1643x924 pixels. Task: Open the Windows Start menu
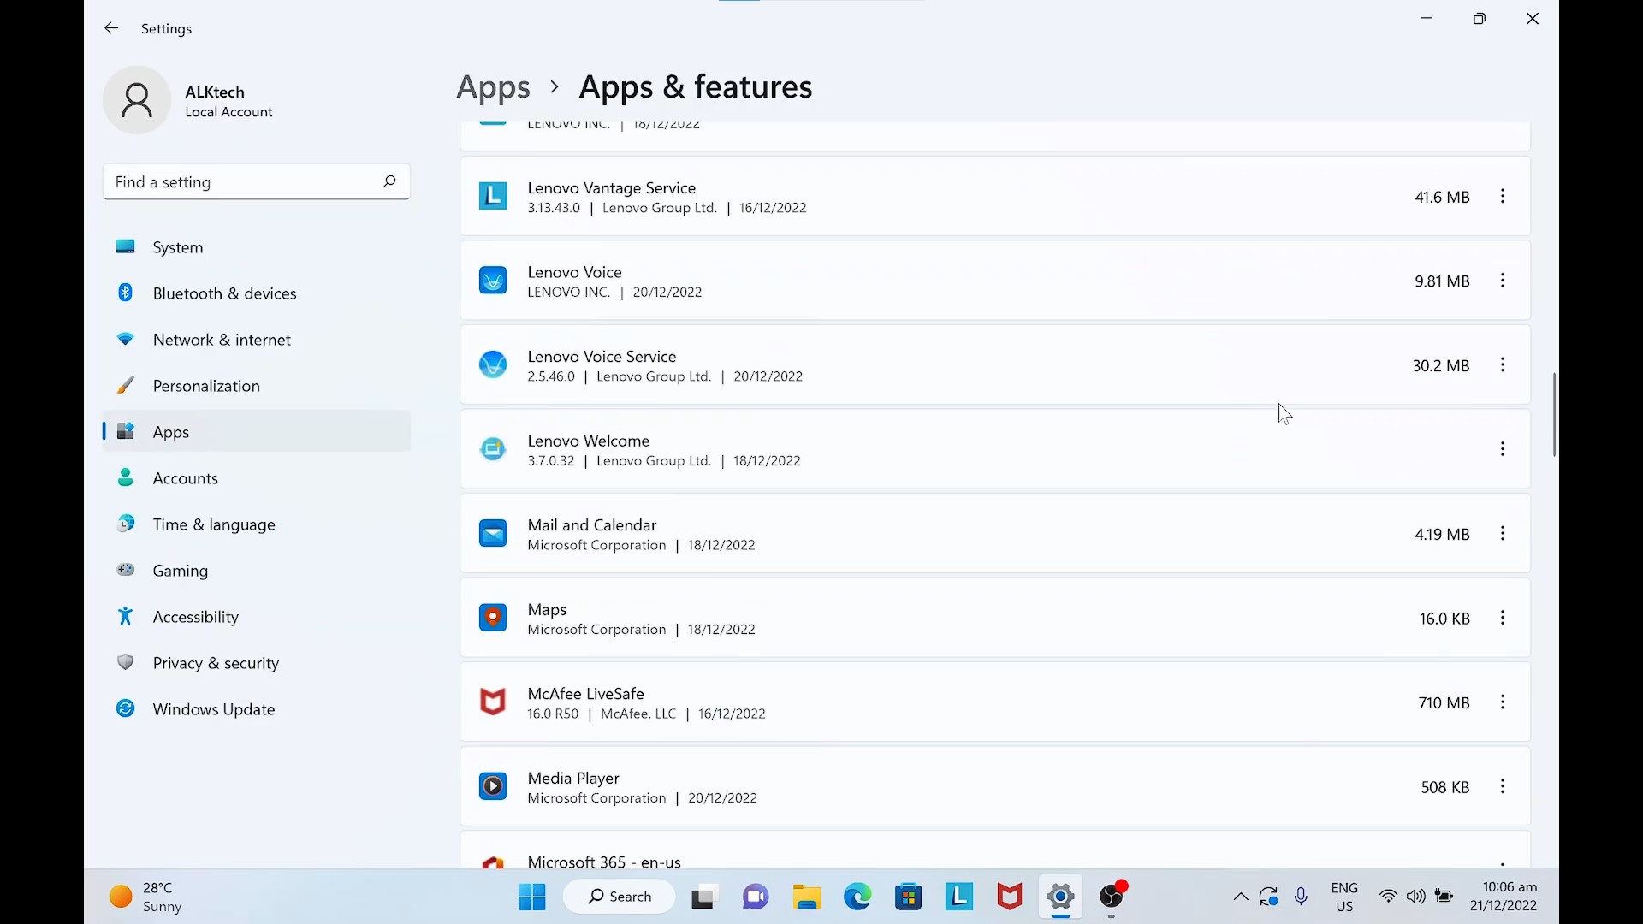[532, 897]
